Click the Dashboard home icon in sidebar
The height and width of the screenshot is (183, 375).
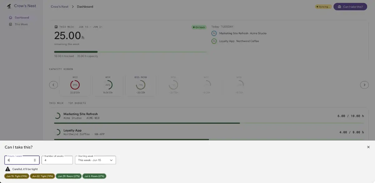click(x=11, y=17)
